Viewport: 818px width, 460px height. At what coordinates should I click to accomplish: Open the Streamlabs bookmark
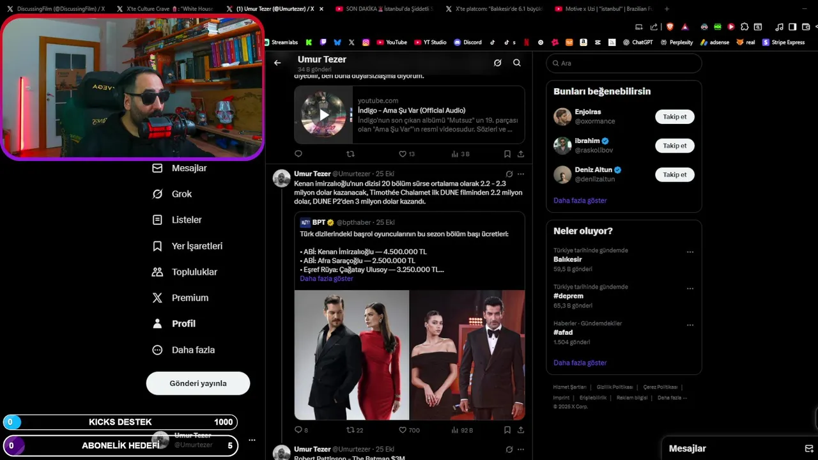tap(281, 42)
